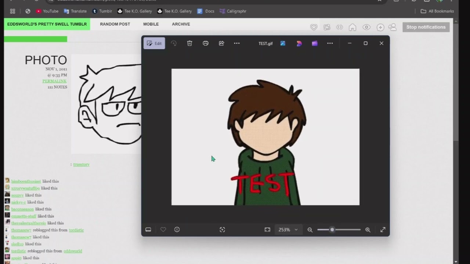Open the Designer app icon in Photos toolbar
Screen dimensions: 470x264
(299, 43)
